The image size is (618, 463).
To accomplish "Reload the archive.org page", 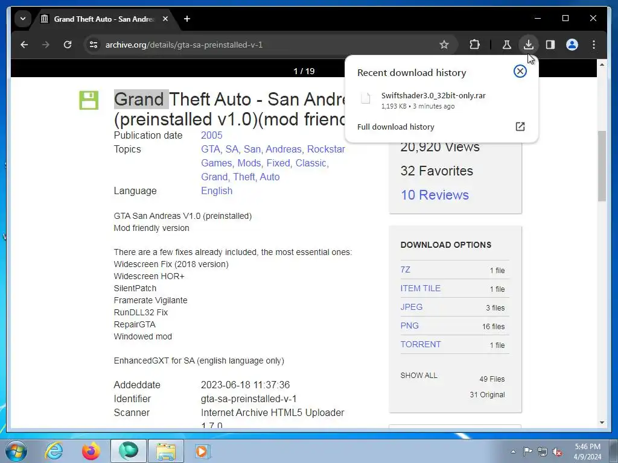I will coord(68,45).
